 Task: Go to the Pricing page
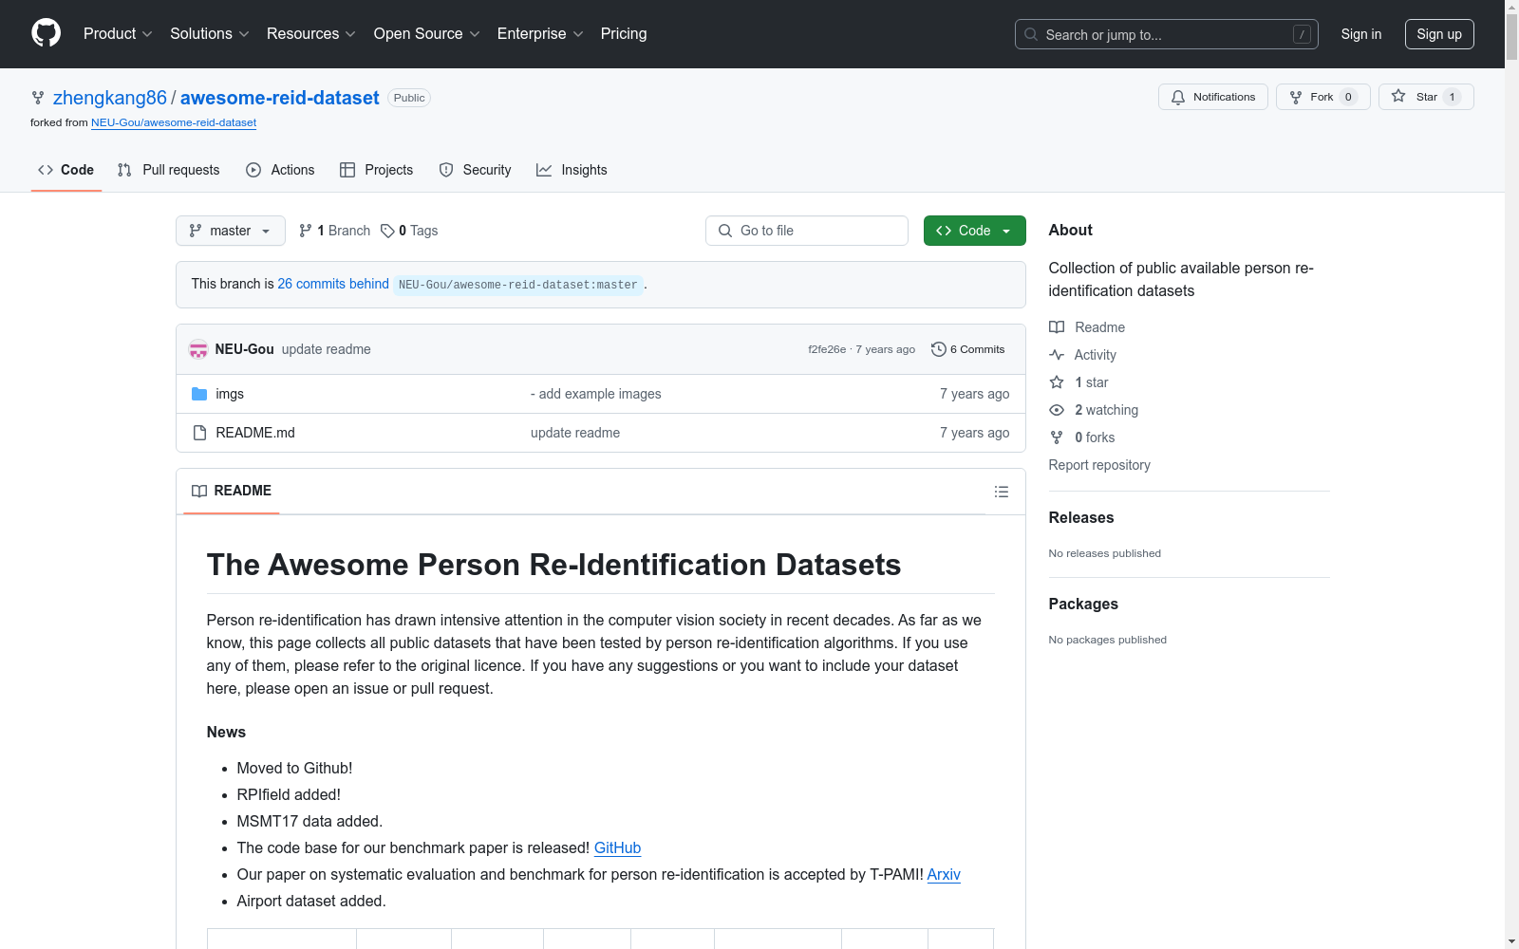pos(624,34)
